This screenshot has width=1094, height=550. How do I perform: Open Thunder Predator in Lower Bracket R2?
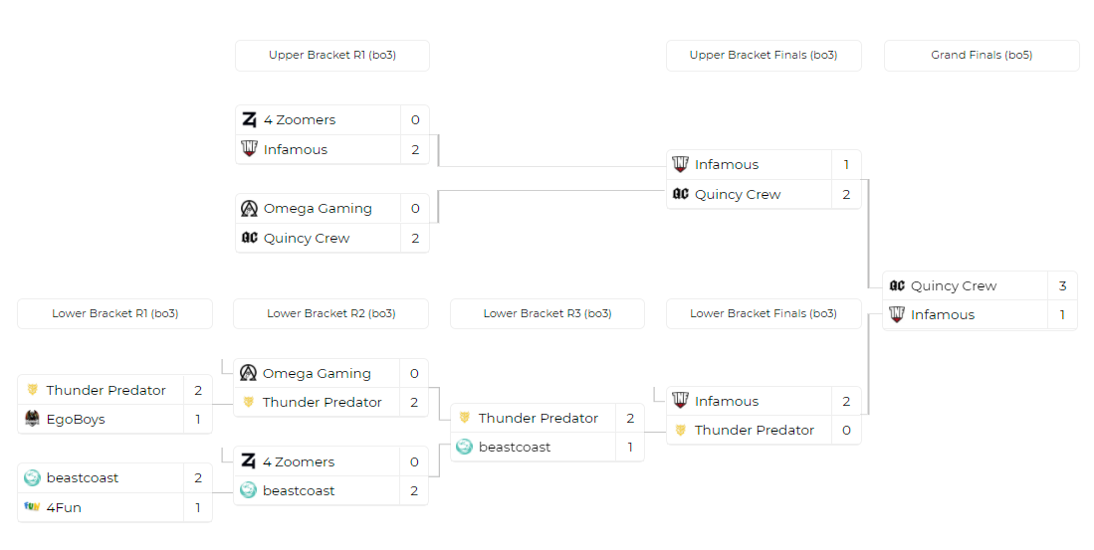(323, 403)
